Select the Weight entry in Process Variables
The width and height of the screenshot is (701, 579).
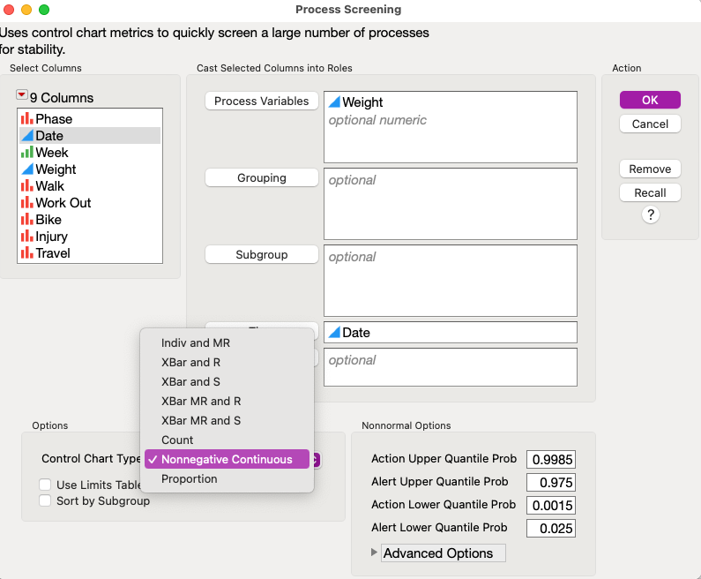tap(362, 102)
